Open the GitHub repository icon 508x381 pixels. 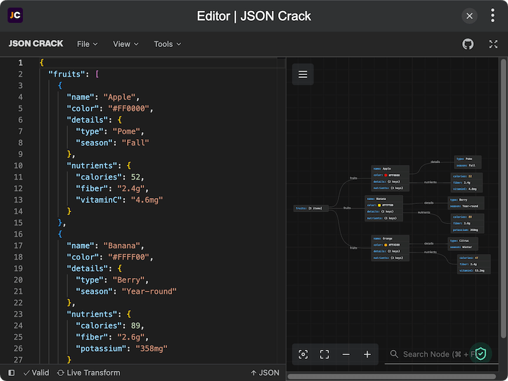(468, 44)
